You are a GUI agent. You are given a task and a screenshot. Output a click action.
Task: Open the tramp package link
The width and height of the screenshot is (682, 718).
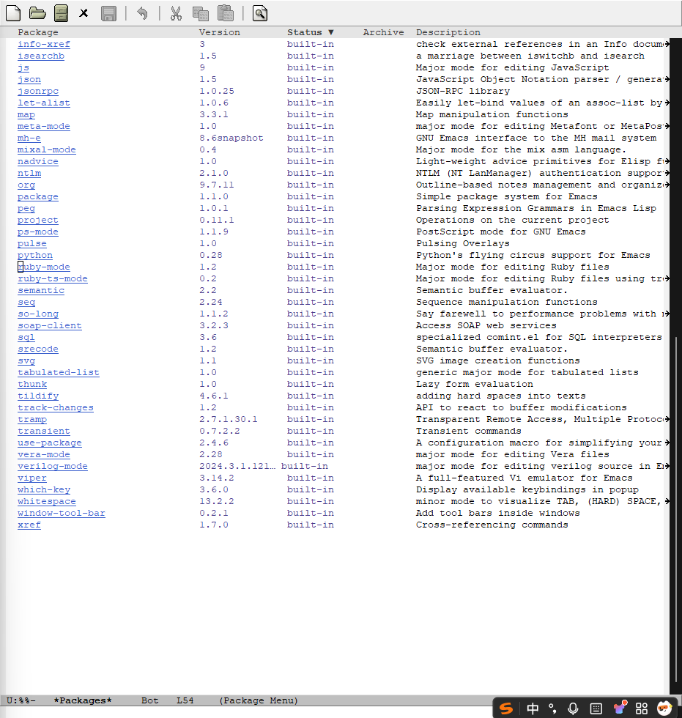[x=32, y=419]
